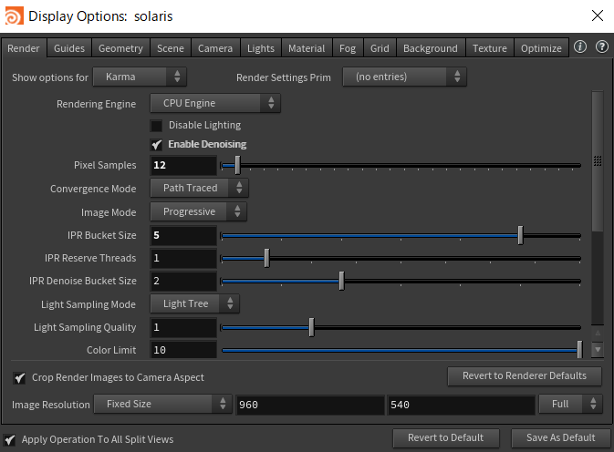
Task: Toggle Apply Operation To All Split Views
Action: point(9,440)
